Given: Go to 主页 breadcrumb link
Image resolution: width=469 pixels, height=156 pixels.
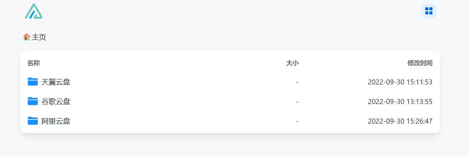Looking at the screenshot, I should coord(39,37).
